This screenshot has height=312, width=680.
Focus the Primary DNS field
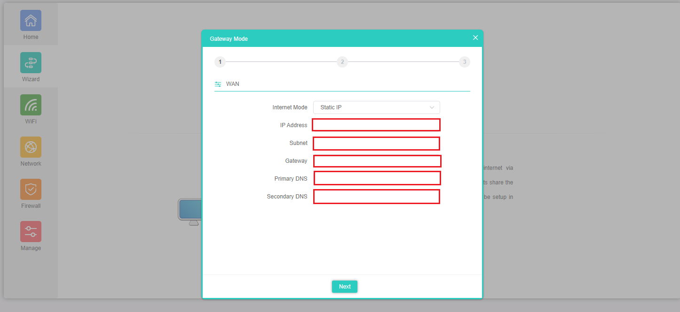[x=377, y=178]
